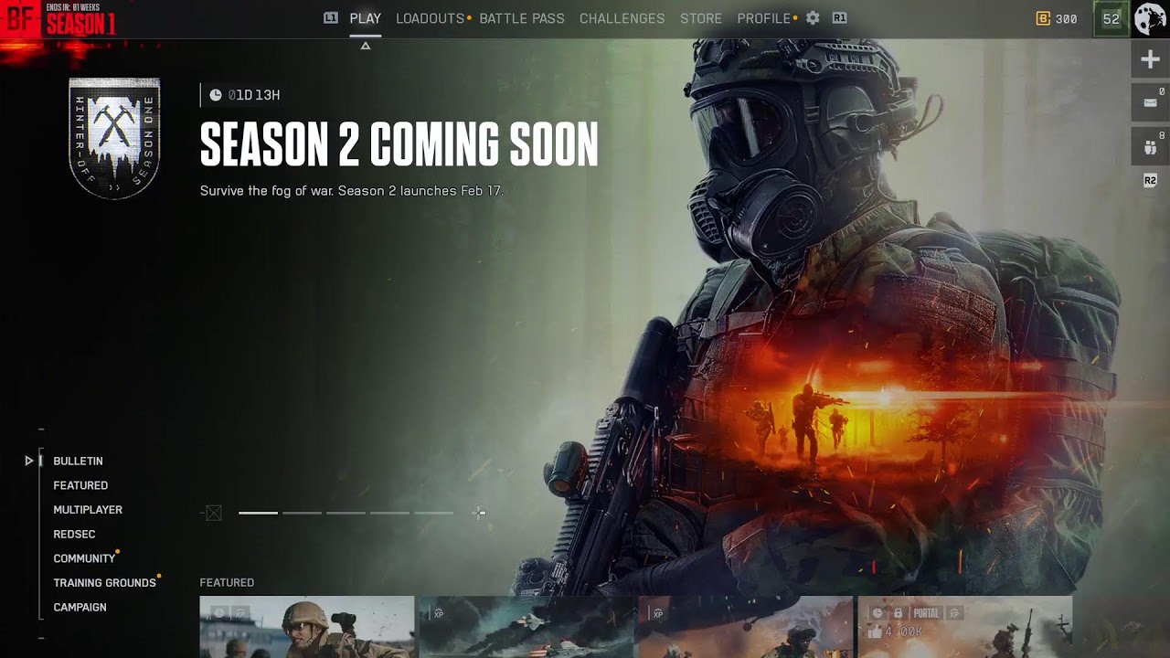Image resolution: width=1170 pixels, height=658 pixels.
Task: Open the BATTLE PASS tab
Action: (522, 18)
